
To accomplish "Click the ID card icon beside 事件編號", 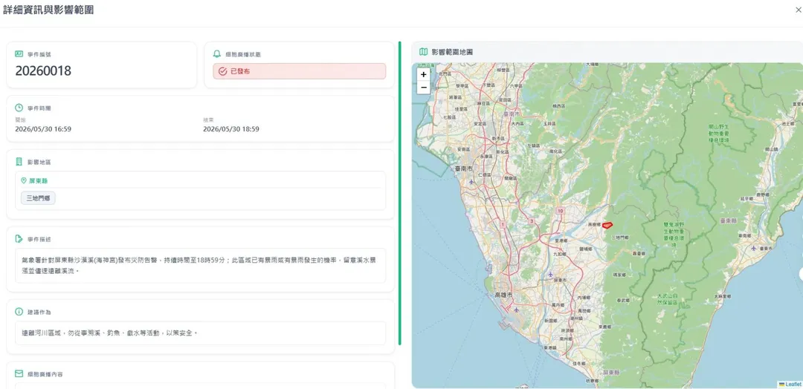I will click(19, 53).
